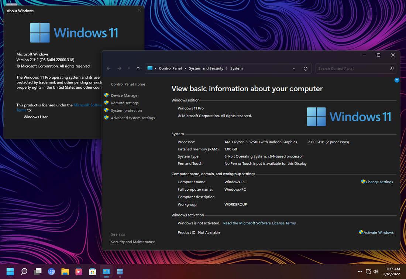This screenshot has height=279, width=406.
Task: Open Microsoft Store from the taskbar
Action: coord(92,272)
